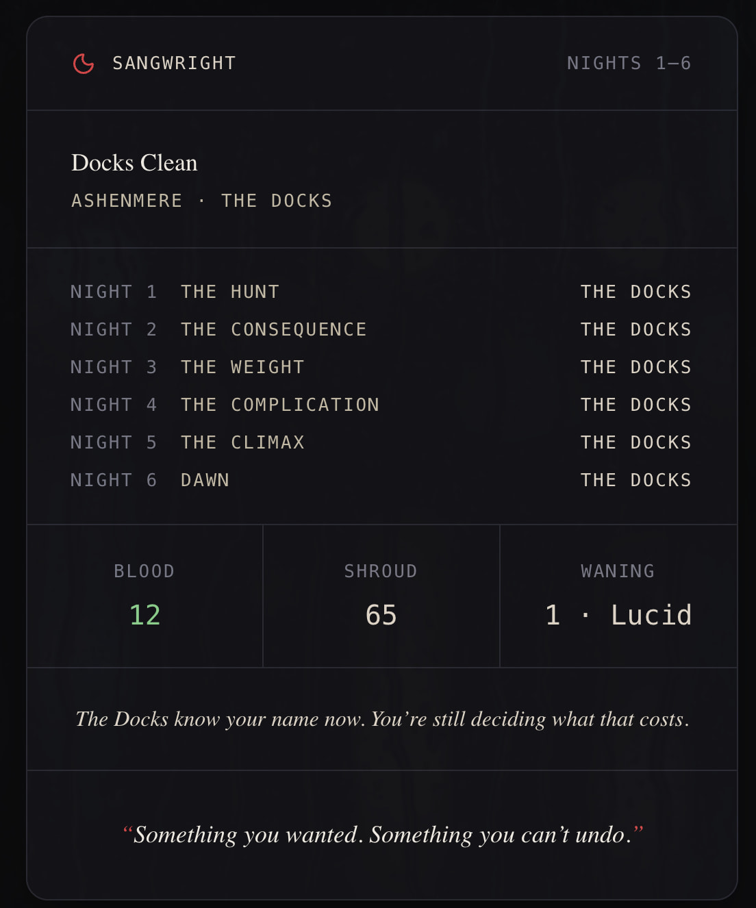This screenshot has height=908, width=756.
Task: Click the SHROUD stat label
Action: [381, 571]
